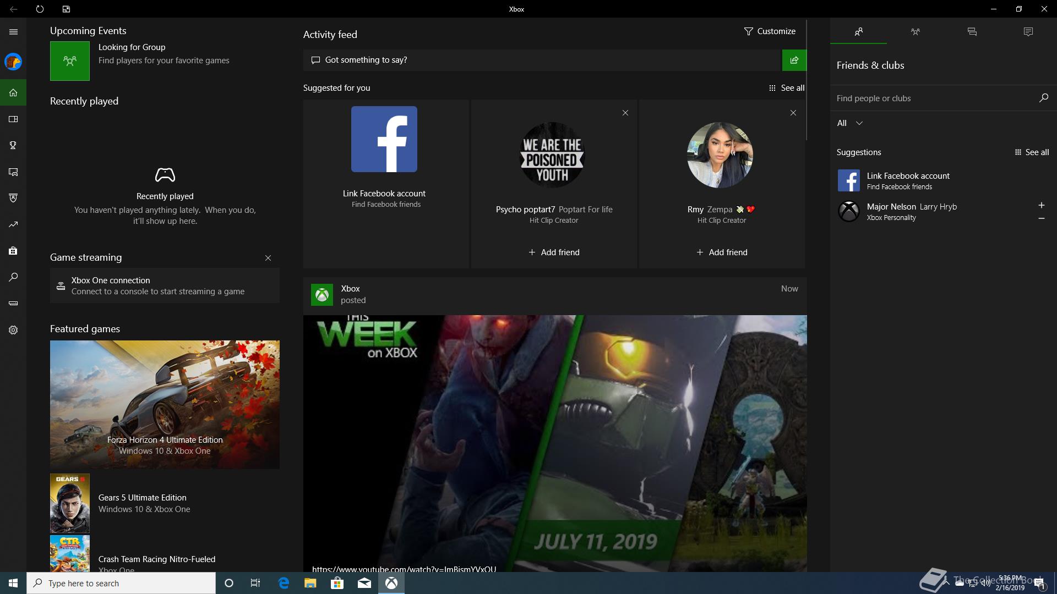Launch Microsoft Edge from taskbar
The width and height of the screenshot is (1057, 594).
[x=284, y=583]
